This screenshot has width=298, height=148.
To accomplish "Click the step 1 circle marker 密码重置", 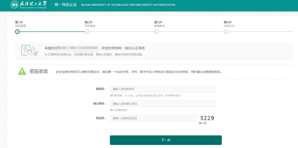I will [x=17, y=32].
